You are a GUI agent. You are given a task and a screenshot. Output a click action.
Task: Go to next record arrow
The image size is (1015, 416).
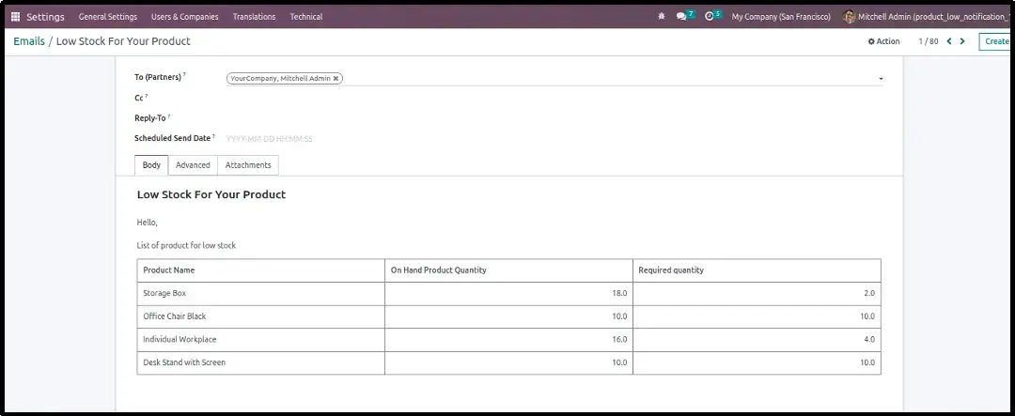[x=962, y=41]
